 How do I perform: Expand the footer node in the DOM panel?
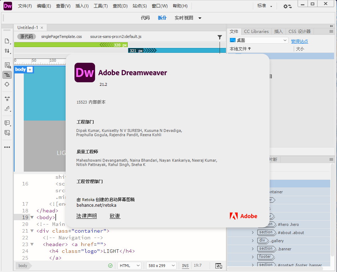pos(253,257)
